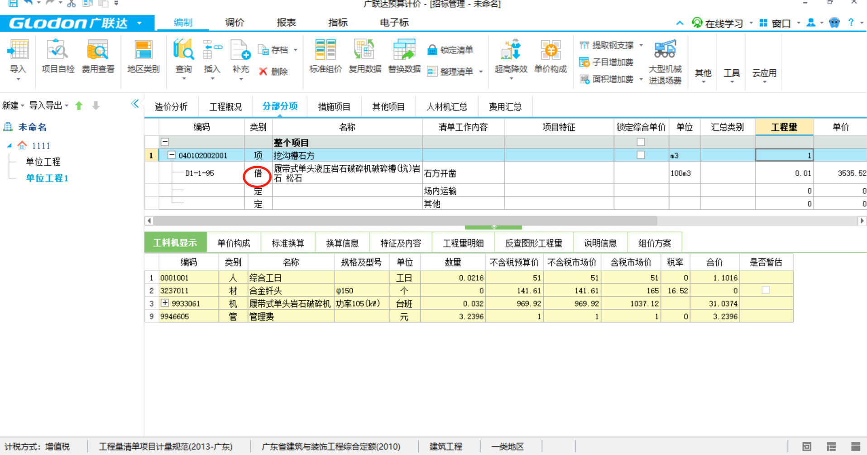867x455 pixels.
Task: Collapse the ribbon with the up chevron
Action: [680, 23]
